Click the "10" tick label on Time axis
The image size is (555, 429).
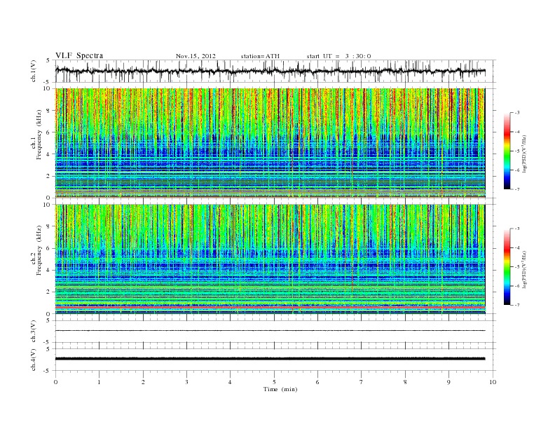click(x=493, y=382)
